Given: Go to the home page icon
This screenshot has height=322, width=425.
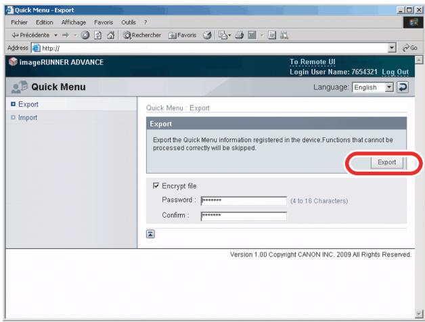Looking at the screenshot, I should coord(110,35).
